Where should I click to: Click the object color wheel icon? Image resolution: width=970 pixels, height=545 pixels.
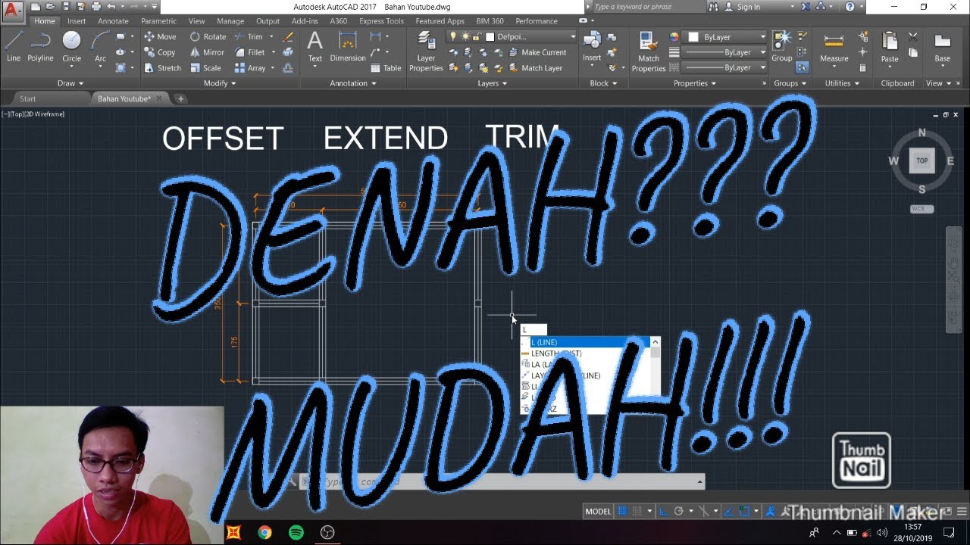tap(674, 36)
